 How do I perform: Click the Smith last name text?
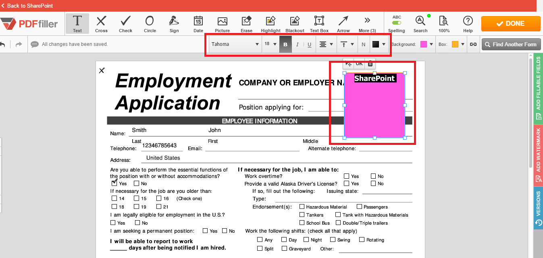click(139, 130)
